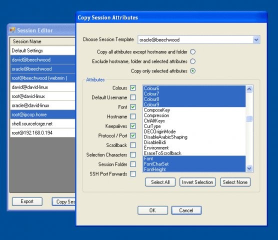Toggle the Keepalives checkbox
Image resolution: width=278 pixels, height=240 pixels.
(x=133, y=126)
